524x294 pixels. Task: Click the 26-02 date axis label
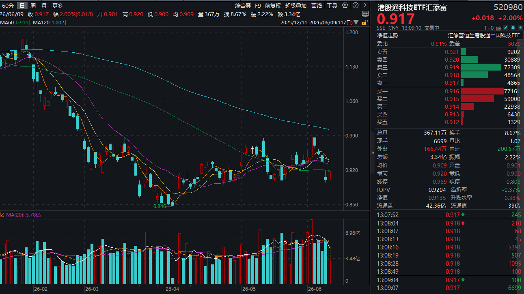[41, 289]
